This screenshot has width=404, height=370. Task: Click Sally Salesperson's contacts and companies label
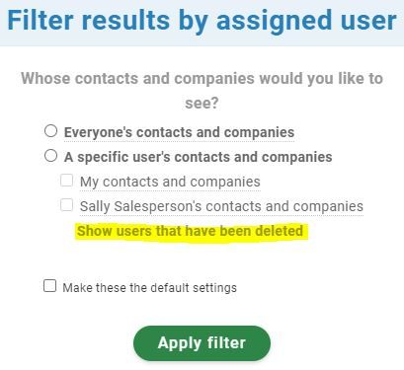tap(221, 206)
